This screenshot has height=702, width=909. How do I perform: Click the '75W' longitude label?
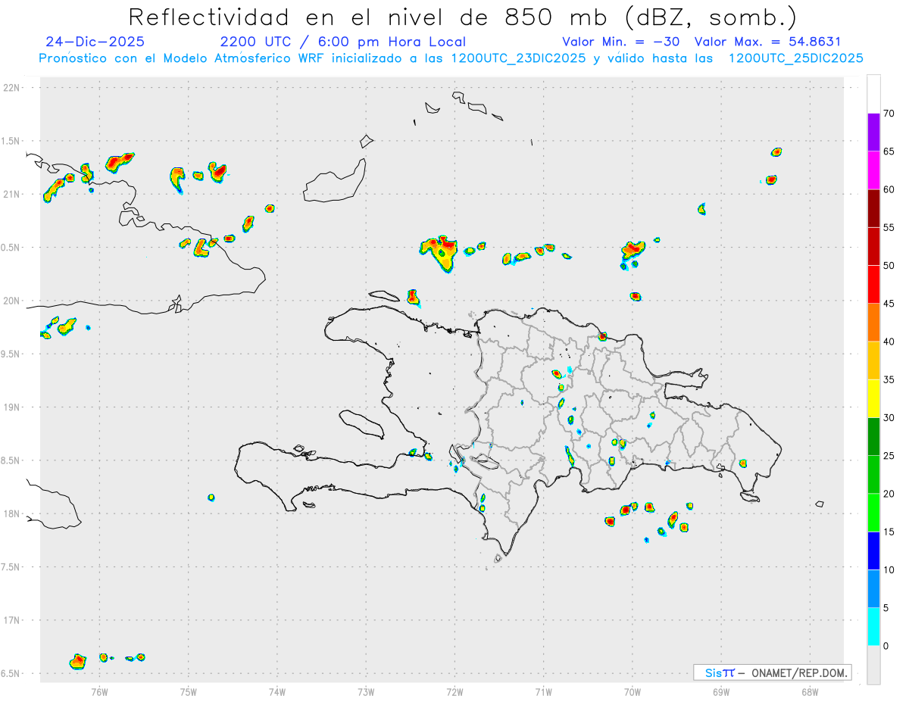tap(189, 691)
